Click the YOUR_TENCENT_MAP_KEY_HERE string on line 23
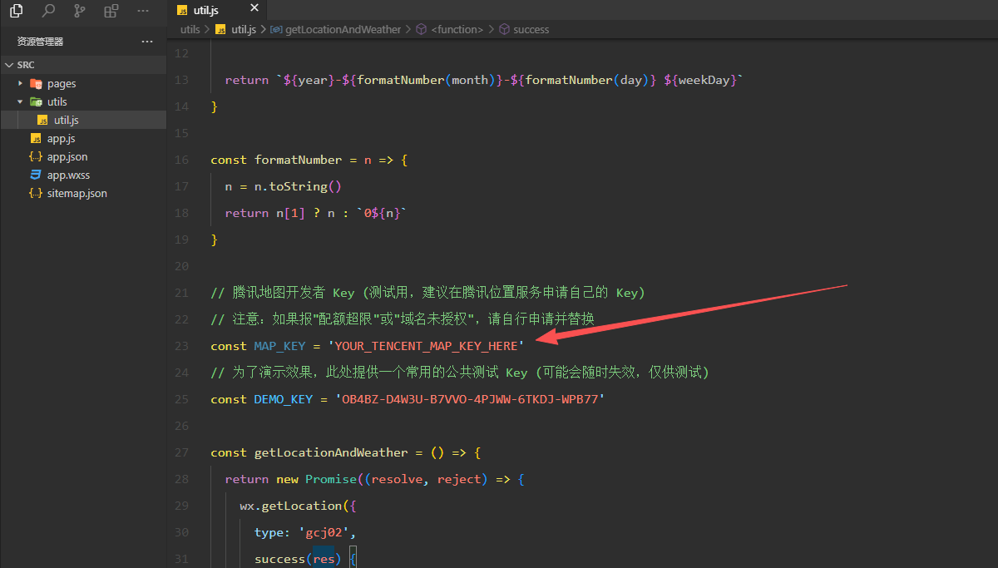The height and width of the screenshot is (568, 998). click(x=427, y=346)
